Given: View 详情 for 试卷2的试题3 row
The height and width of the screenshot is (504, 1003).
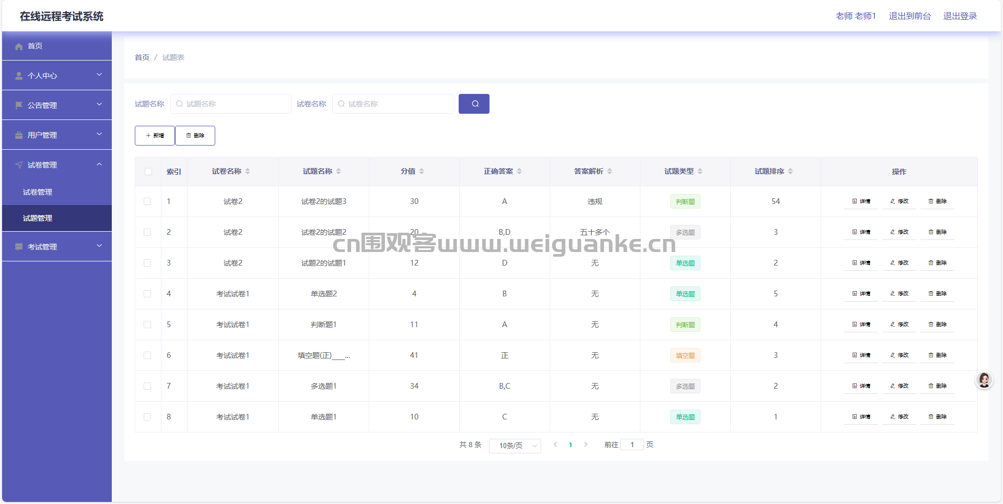Looking at the screenshot, I should 861,201.
